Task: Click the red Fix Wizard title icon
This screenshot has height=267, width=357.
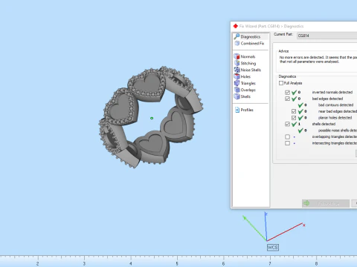Action: [x=236, y=26]
